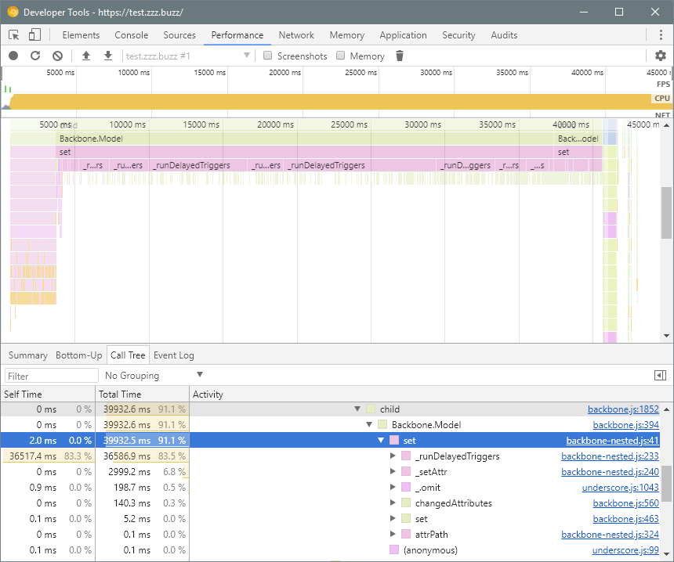
Task: Open the backbone-nested.js:41 link
Action: (x=612, y=441)
